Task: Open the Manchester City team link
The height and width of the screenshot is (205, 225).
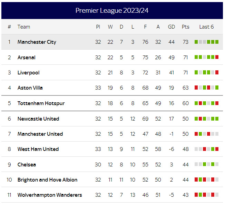Action: tap(37, 42)
